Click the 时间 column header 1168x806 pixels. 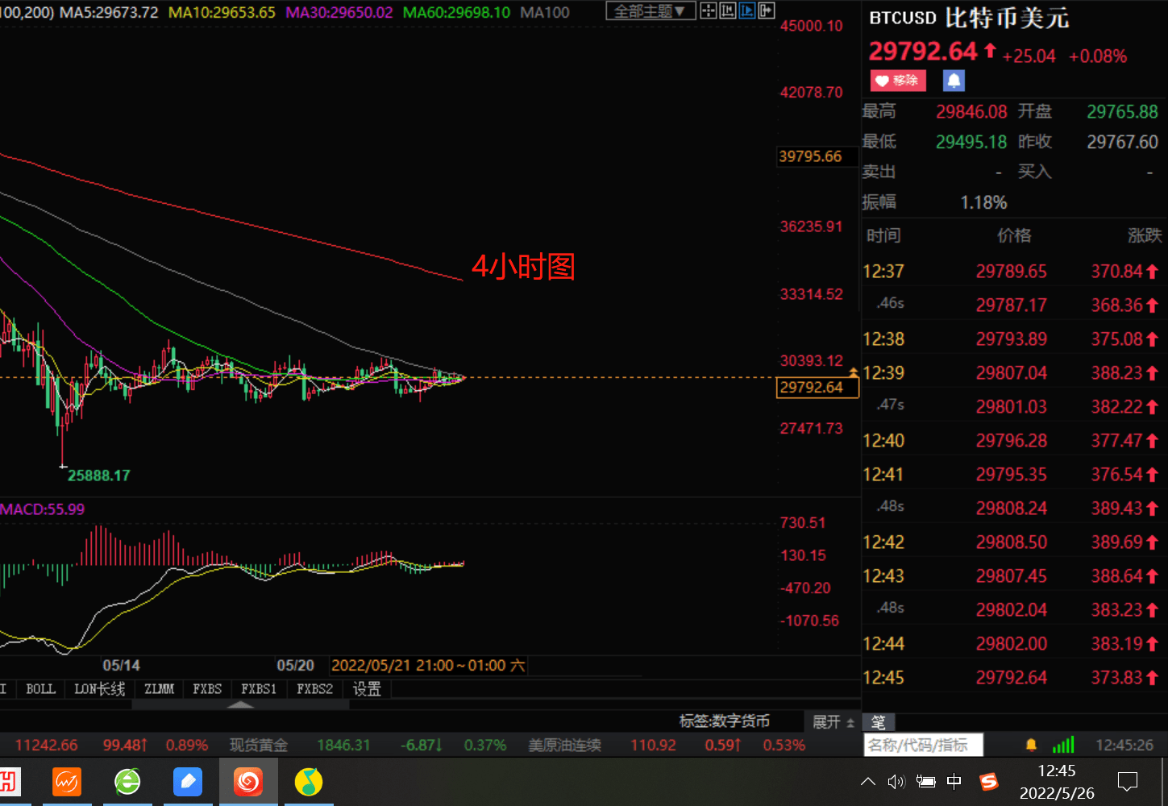(883, 235)
